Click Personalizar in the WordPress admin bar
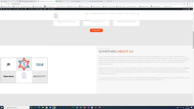 point(16,9)
